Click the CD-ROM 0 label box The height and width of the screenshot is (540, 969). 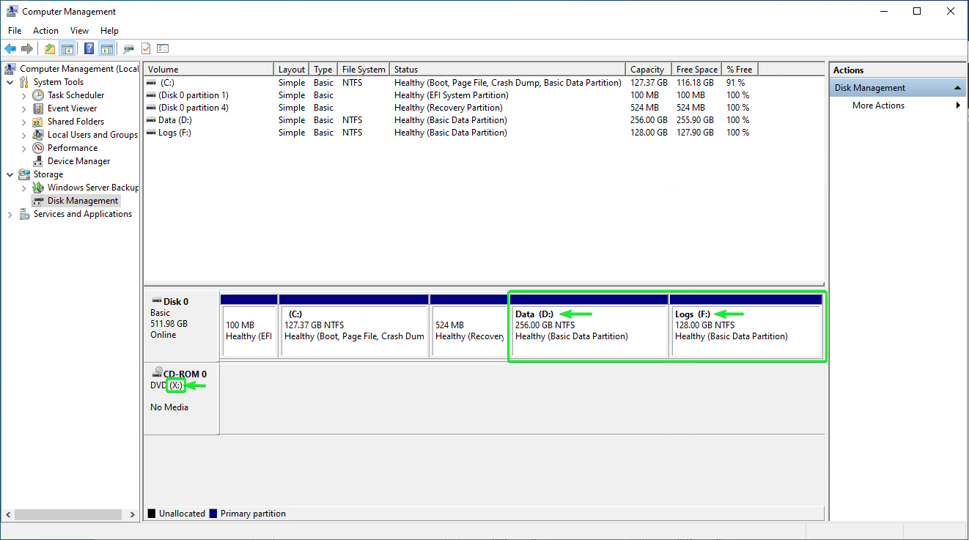(182, 398)
